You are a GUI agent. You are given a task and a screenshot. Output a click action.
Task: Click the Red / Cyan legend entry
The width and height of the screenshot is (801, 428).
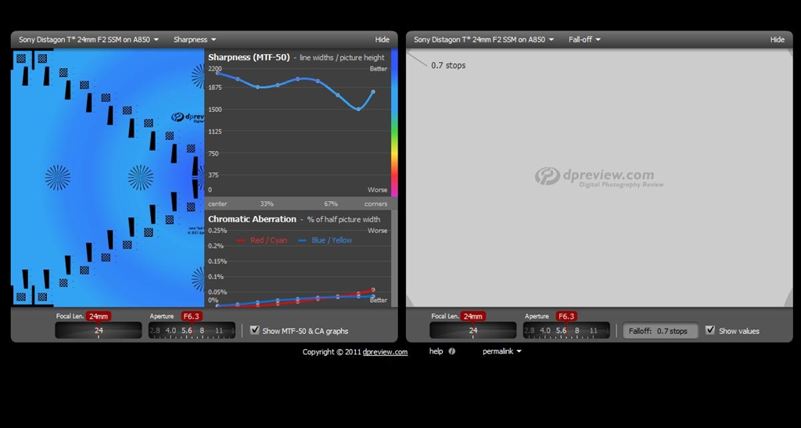click(x=263, y=240)
